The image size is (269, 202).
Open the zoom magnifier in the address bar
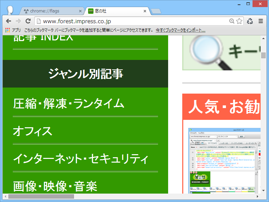232,21
